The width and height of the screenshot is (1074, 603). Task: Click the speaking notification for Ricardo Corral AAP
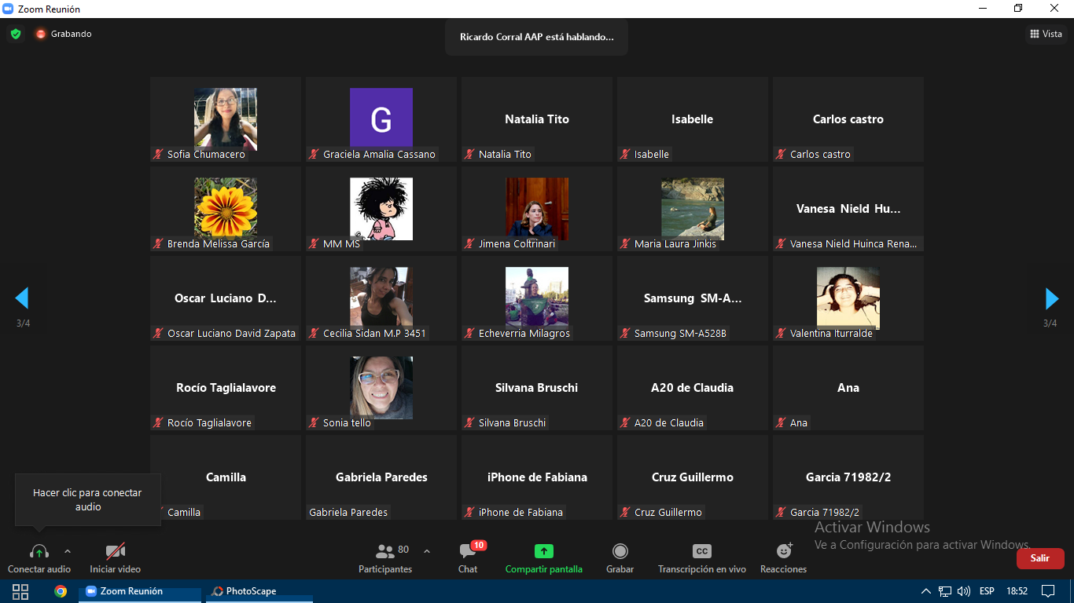coord(536,37)
